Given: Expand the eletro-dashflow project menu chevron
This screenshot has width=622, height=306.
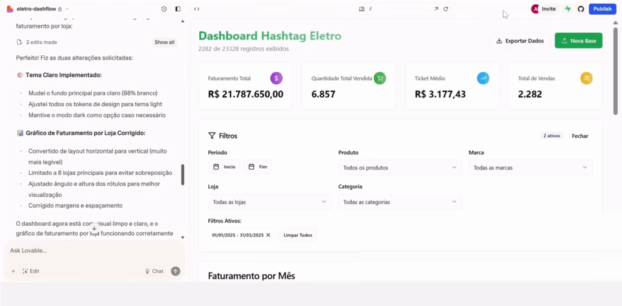Looking at the screenshot, I should coord(67,8).
